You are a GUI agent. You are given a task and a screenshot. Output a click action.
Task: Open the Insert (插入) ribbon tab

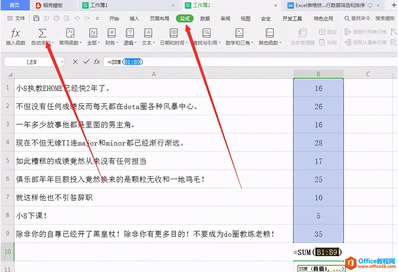pyautogui.click(x=134, y=19)
